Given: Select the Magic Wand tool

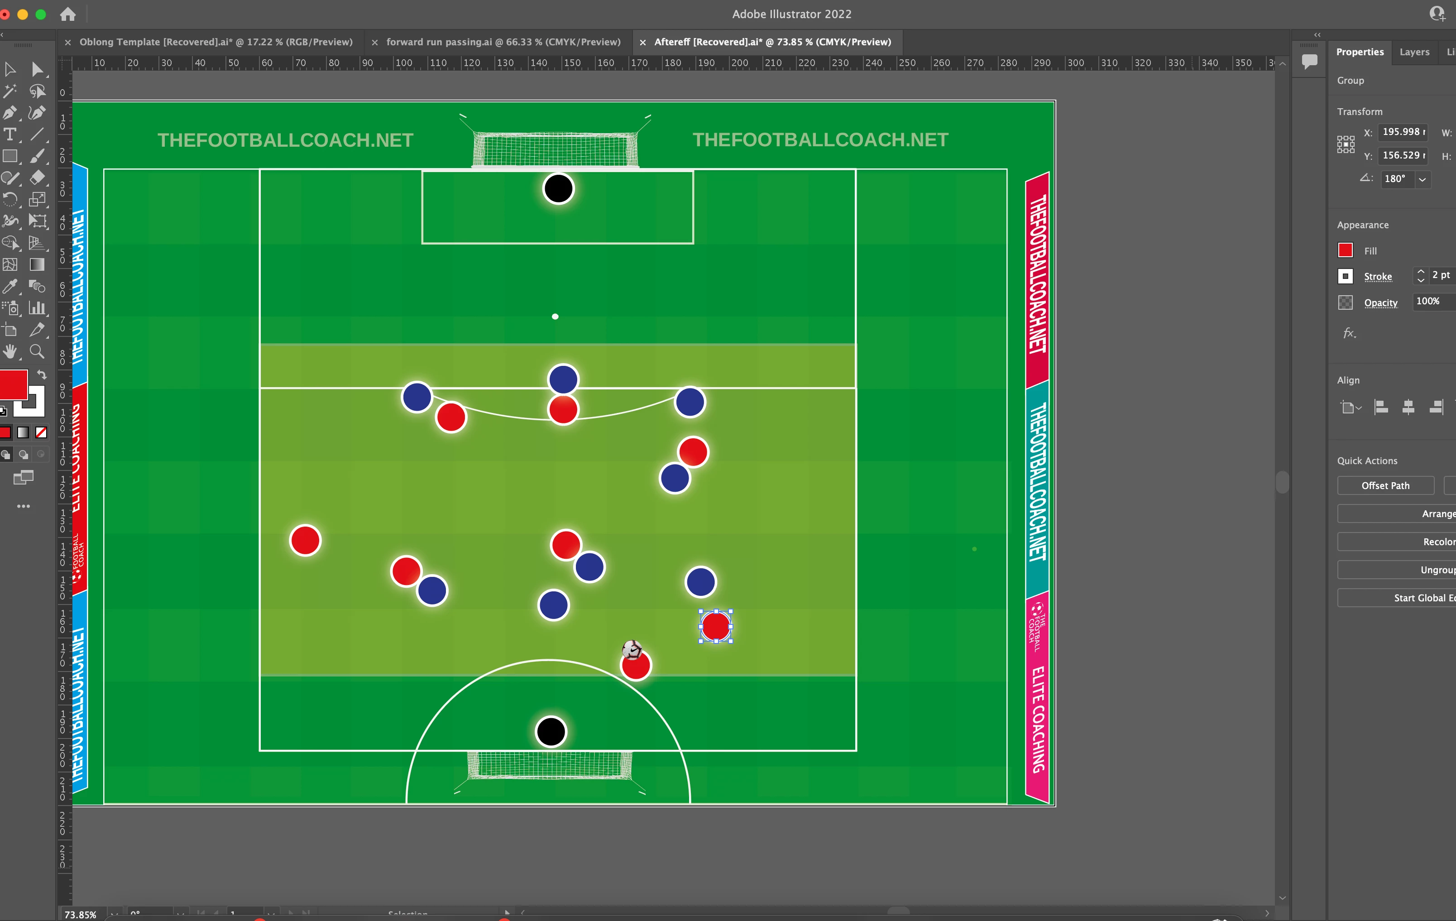Looking at the screenshot, I should 10,91.
